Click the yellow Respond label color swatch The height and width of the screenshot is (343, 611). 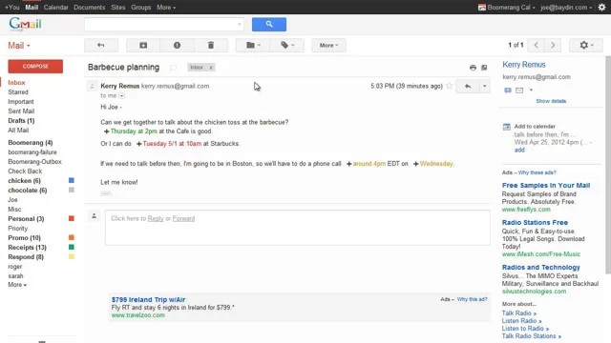tap(72, 256)
